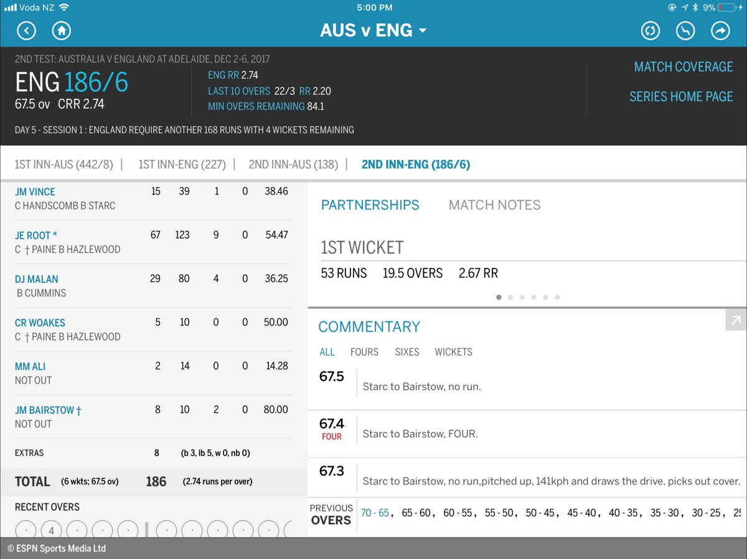Tap the reclining seat icon
The width and height of the screenshot is (747, 559).
coord(685,30)
